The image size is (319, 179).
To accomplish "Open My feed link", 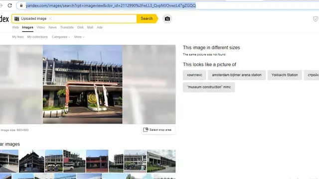I will coord(18,37).
